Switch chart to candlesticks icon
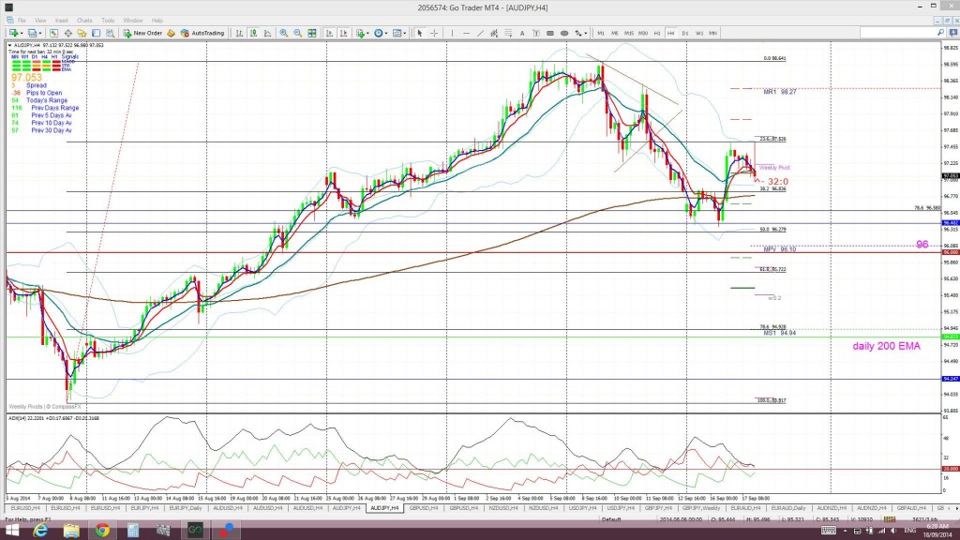The image size is (960, 540). point(253,33)
